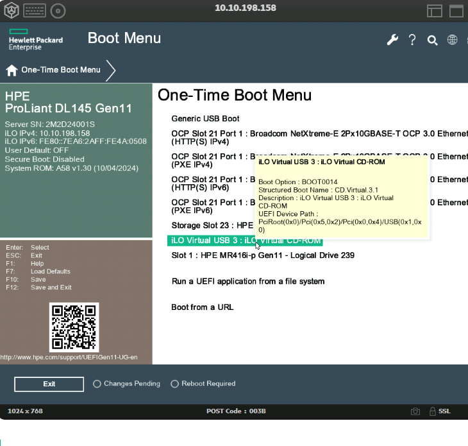Click User Default: OFF text
Screen dimensions: 468x446
[x=37, y=150]
